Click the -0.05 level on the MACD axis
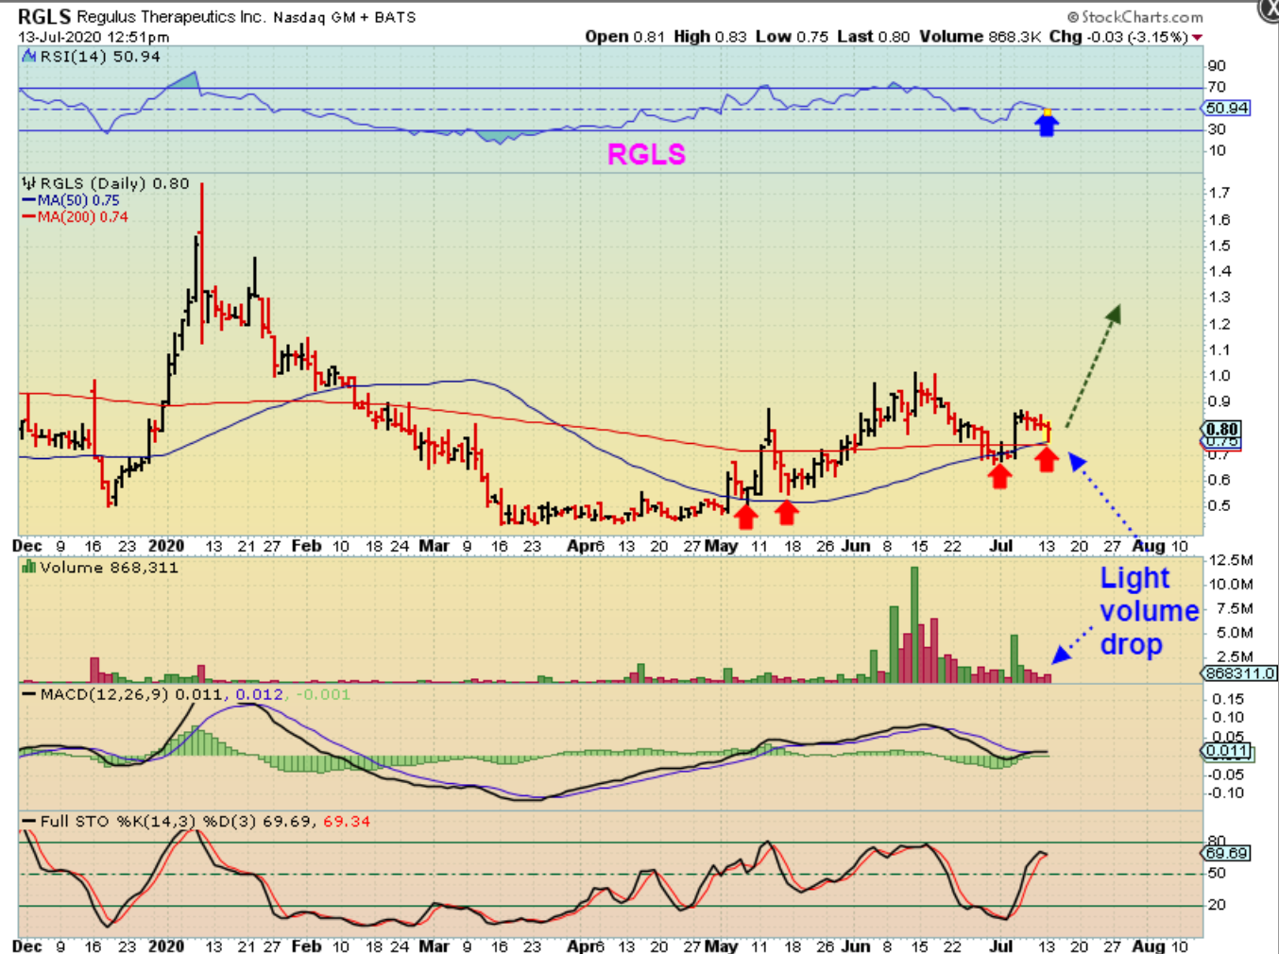1279x954 pixels. tap(1226, 775)
